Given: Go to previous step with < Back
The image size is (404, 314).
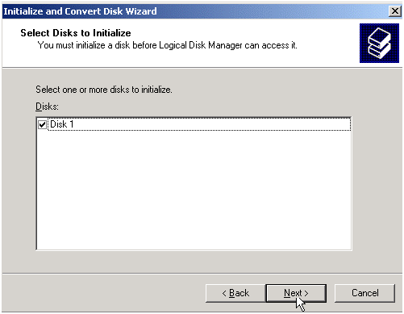Looking at the screenshot, I should [x=235, y=293].
